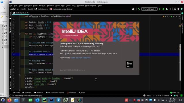Click the warnings count indicator
This screenshot has height=103, width=184.
tap(164, 16)
